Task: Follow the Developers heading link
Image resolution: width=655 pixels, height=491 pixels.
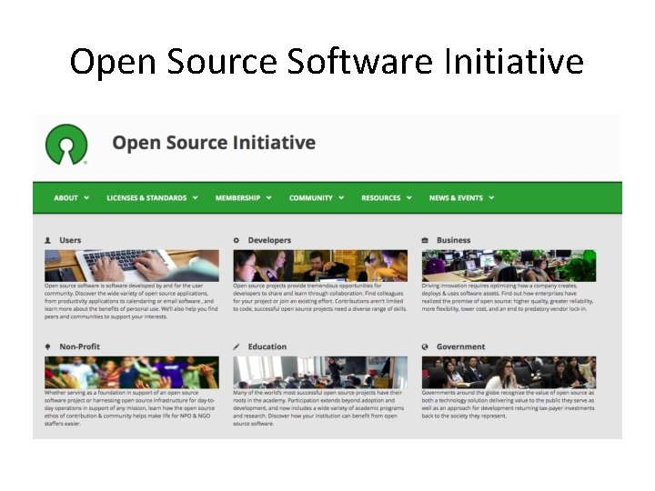Action: tap(269, 240)
